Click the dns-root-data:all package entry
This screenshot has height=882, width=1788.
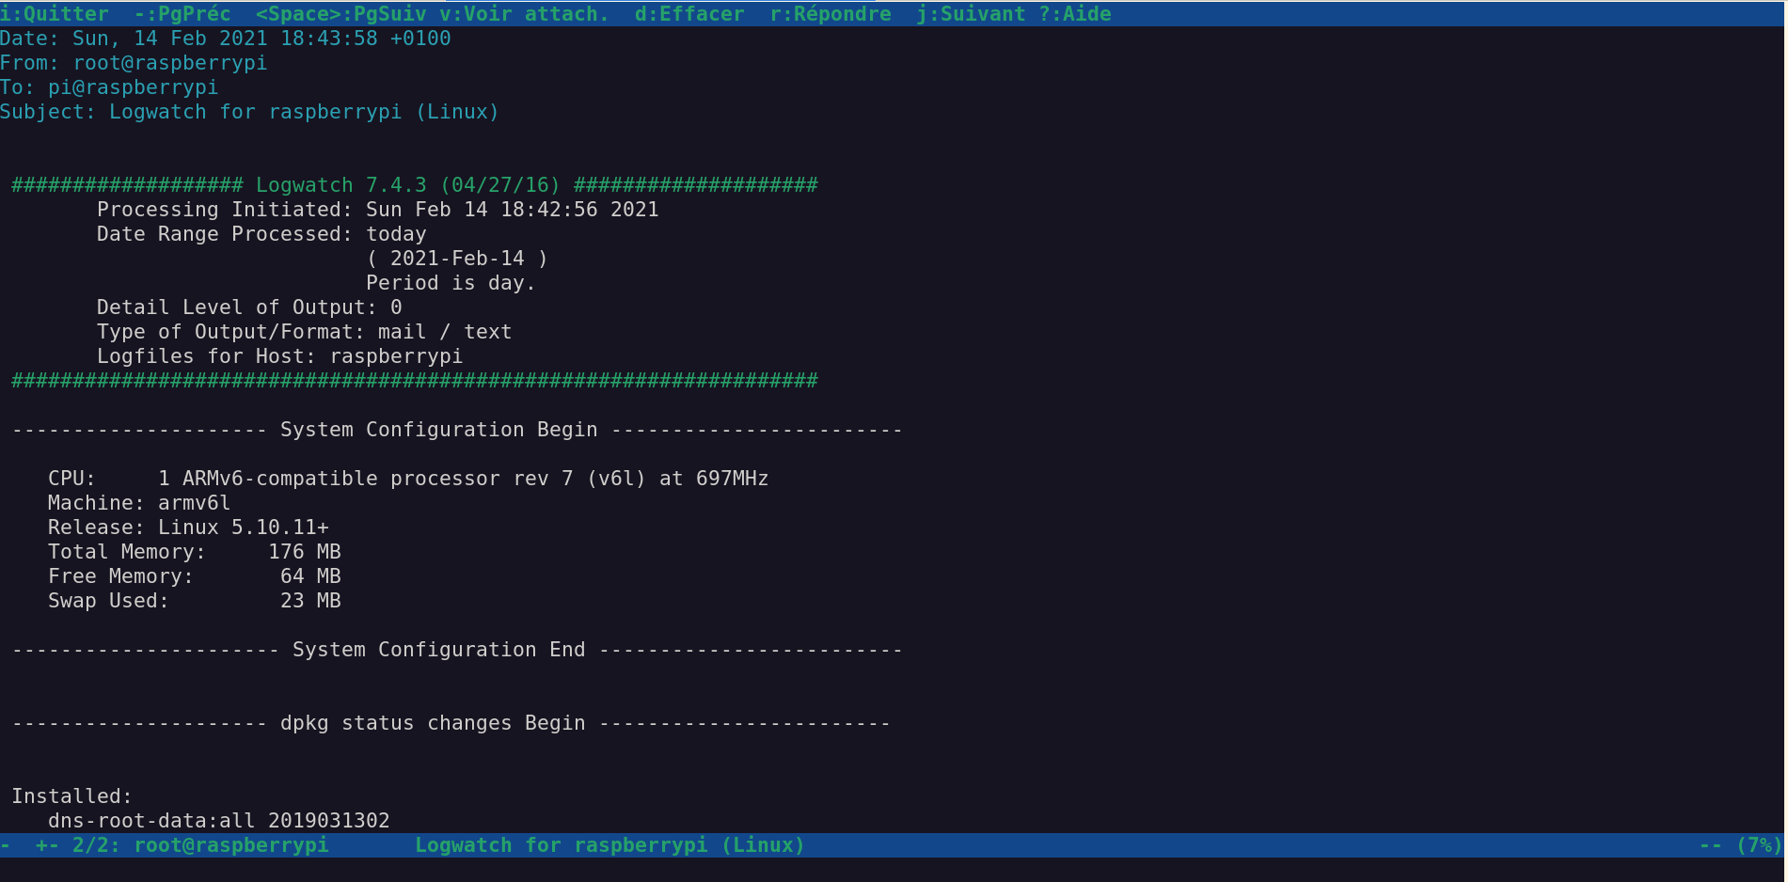(x=218, y=821)
